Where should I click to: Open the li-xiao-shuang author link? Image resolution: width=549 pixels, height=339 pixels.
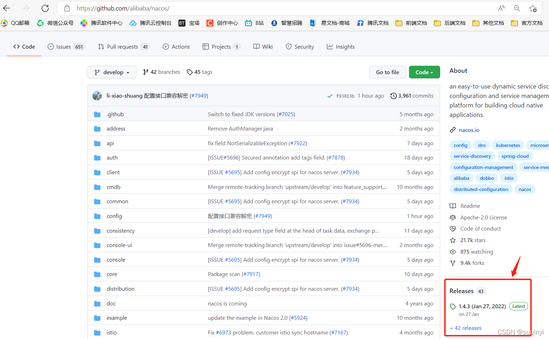coord(125,96)
